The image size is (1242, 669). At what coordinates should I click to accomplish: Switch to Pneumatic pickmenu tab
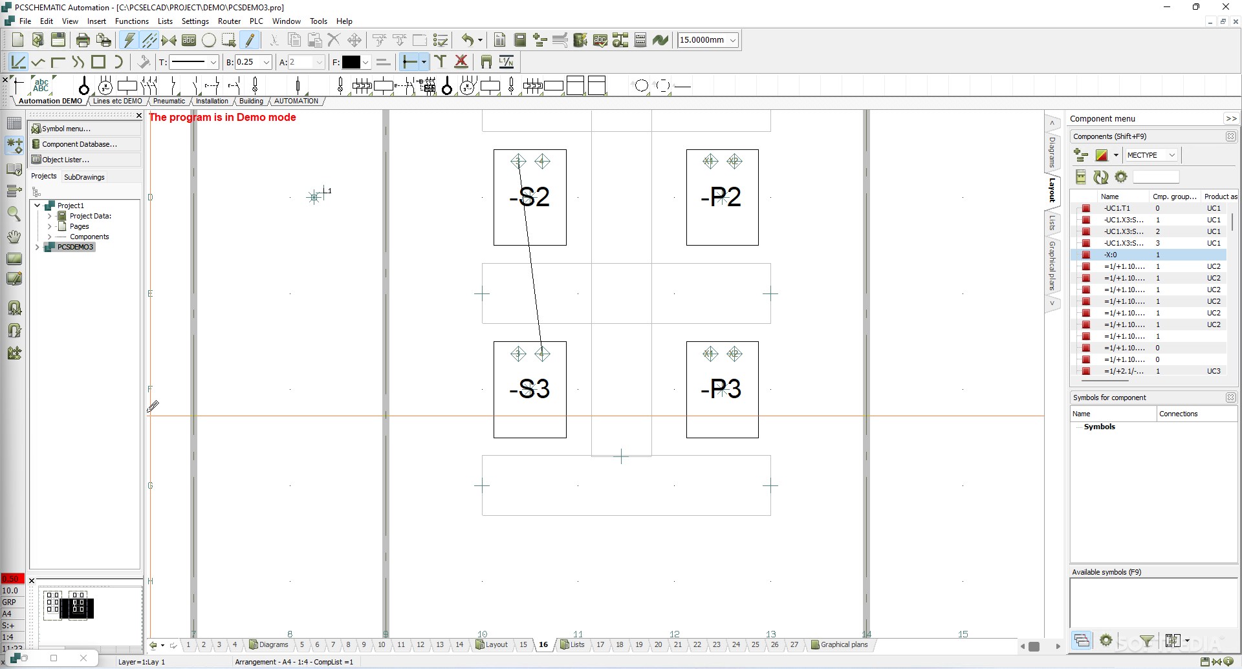click(x=169, y=101)
